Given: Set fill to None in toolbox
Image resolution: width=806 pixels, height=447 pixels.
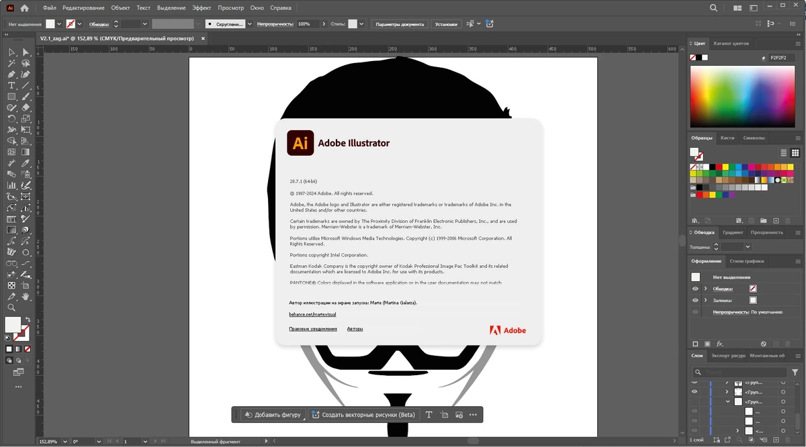Looking at the screenshot, I should point(28,349).
